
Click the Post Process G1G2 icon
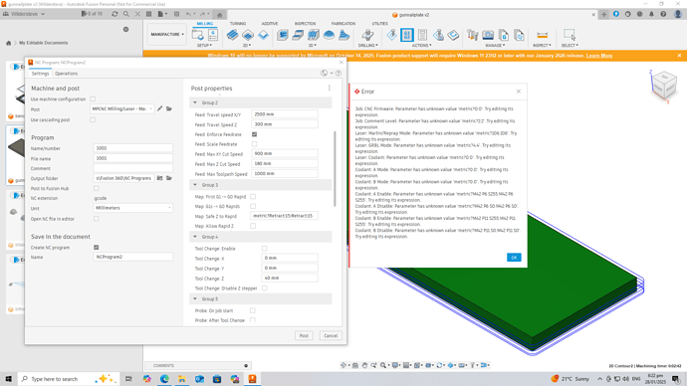pos(407,35)
